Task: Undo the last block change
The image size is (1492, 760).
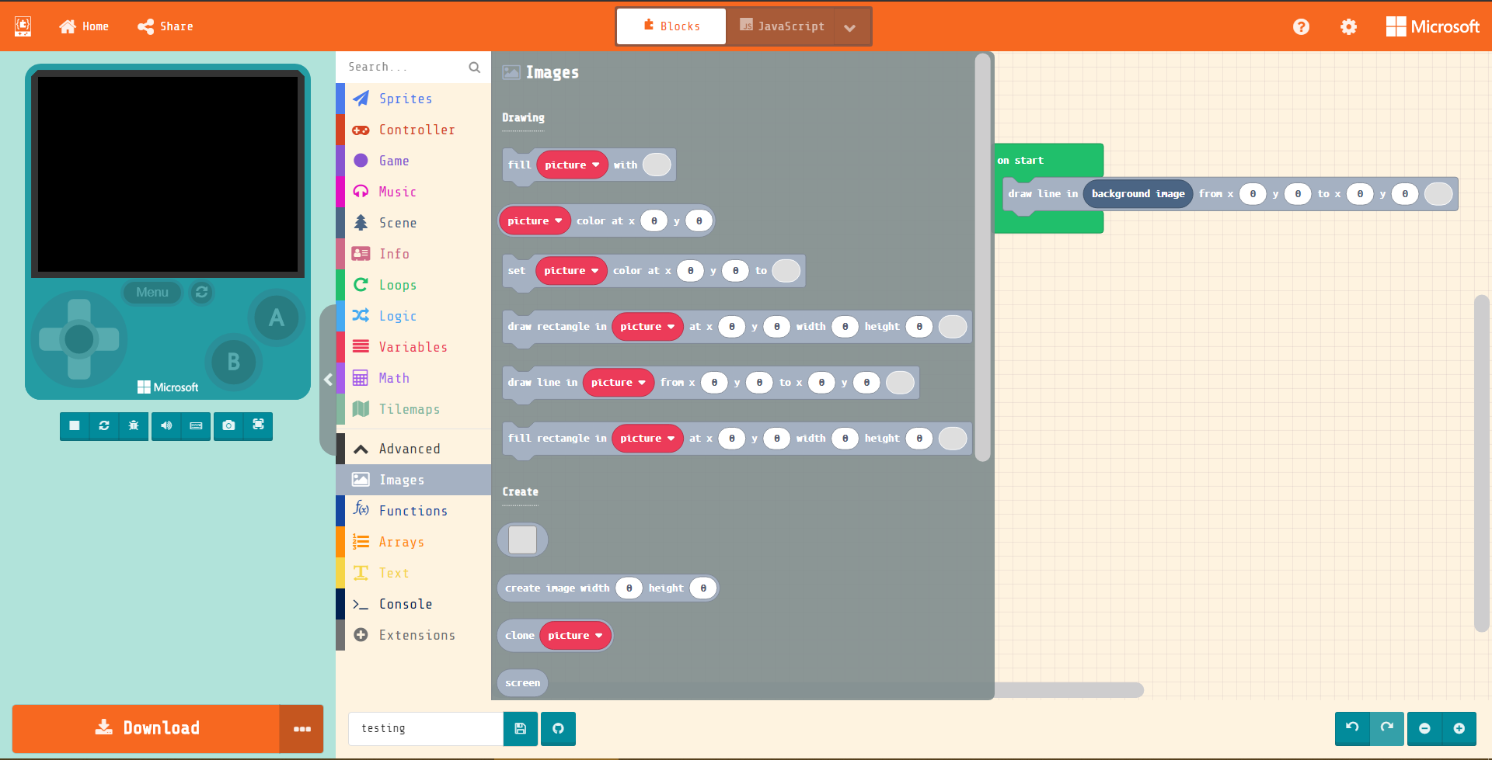Action: (x=1352, y=728)
